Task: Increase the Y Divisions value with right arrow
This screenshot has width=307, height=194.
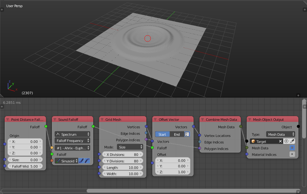Action: point(141,161)
